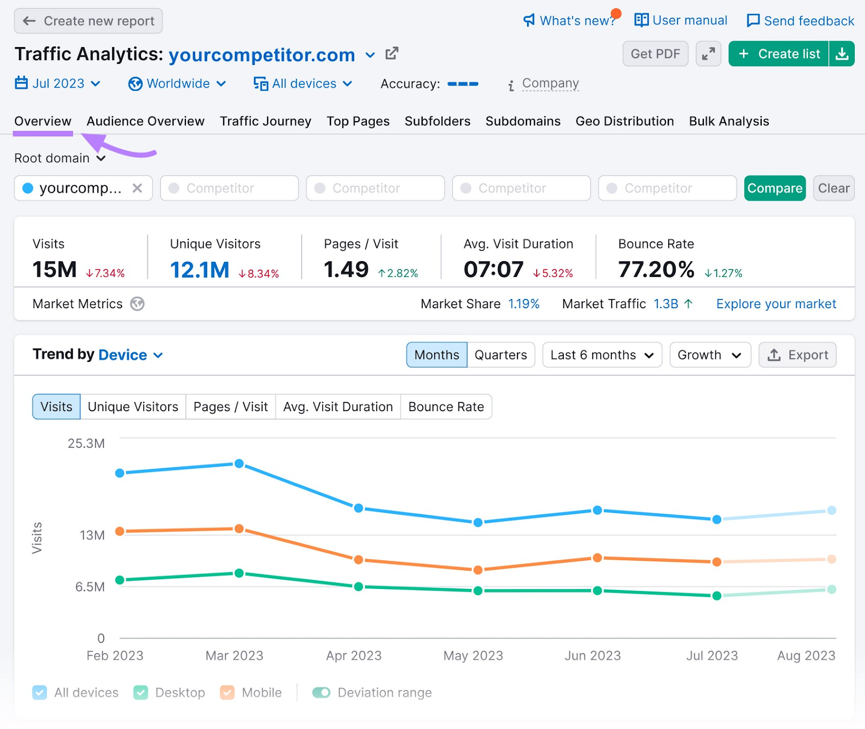This screenshot has height=729, width=865.
Task: Select the Bounce Rate chart tab
Action: 445,406
